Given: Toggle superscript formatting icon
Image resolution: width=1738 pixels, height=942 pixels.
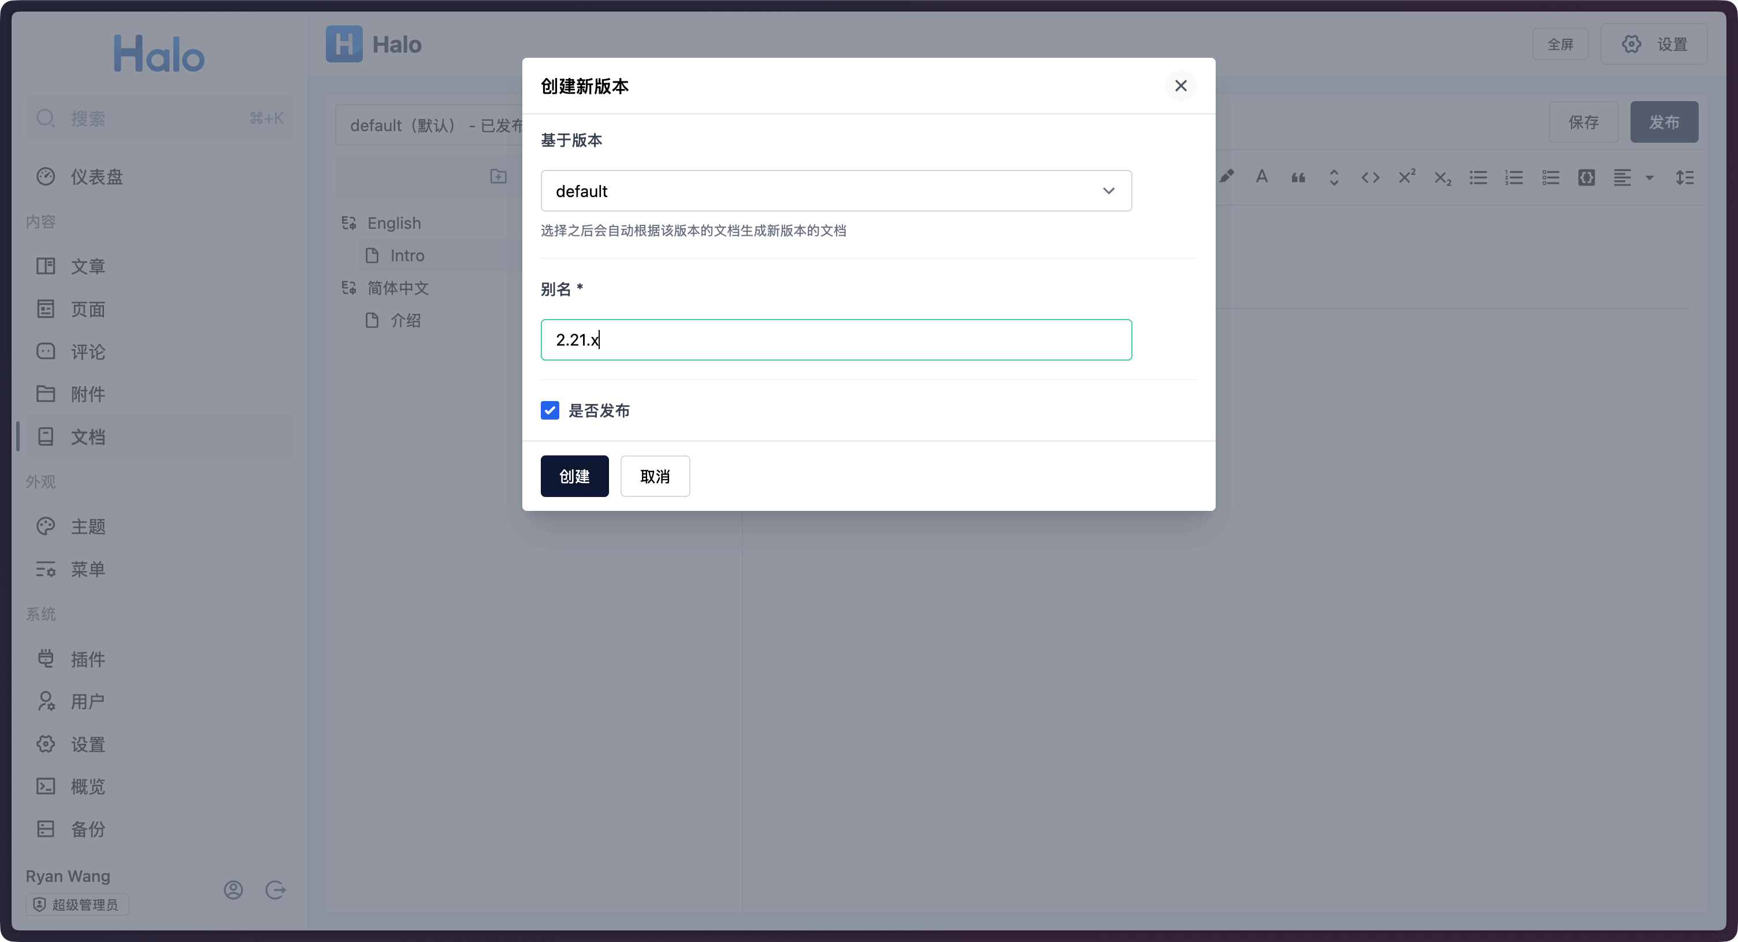Looking at the screenshot, I should coord(1407,177).
